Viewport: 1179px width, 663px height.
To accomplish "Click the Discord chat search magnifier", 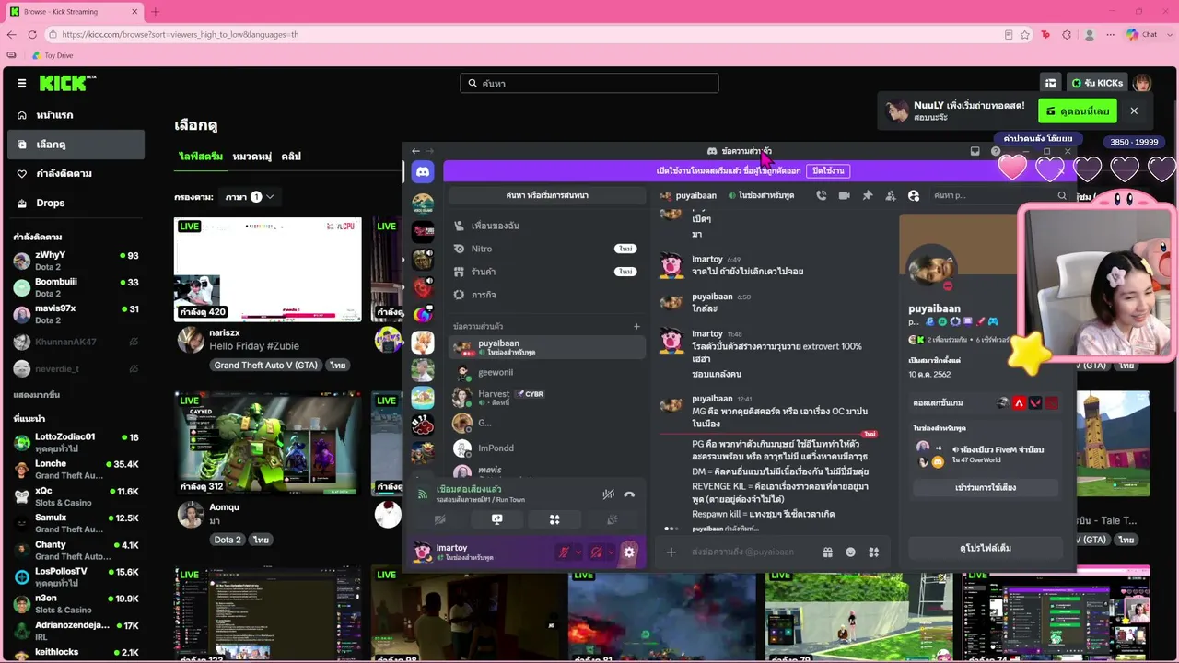I will coord(1062,195).
